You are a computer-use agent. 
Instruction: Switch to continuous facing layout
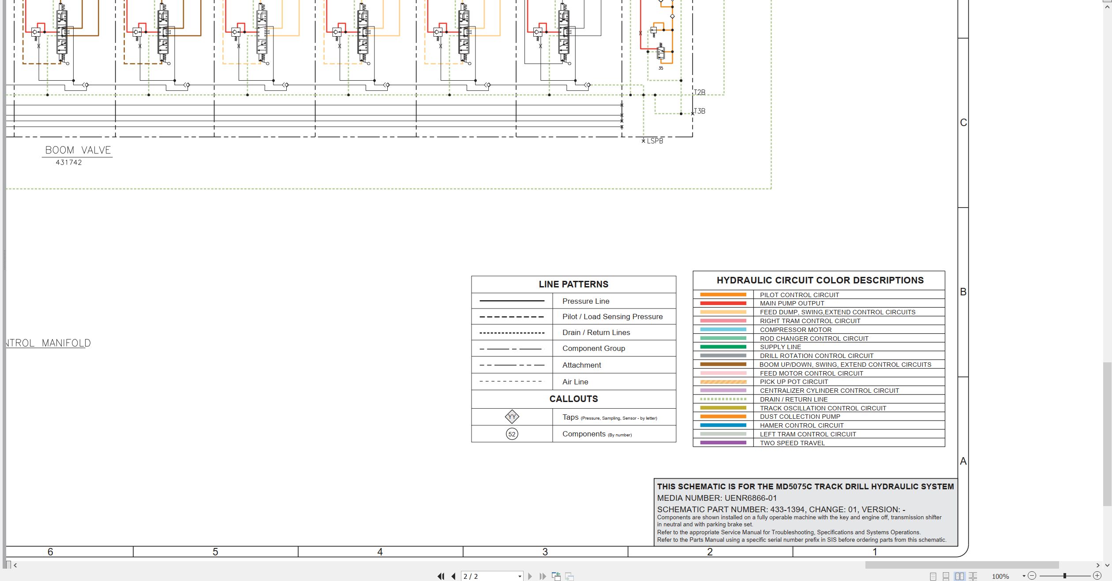pos(973,576)
